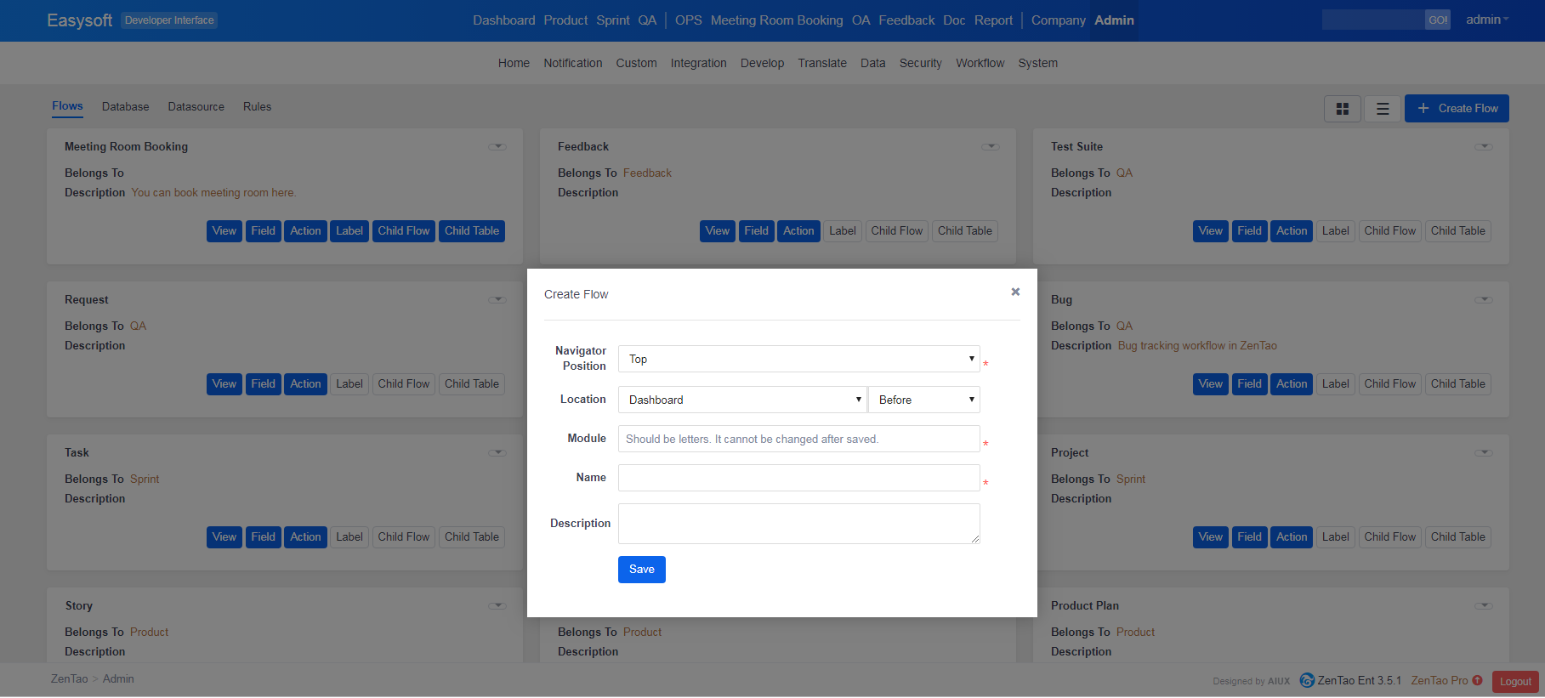Open Bug card options arrow
The height and width of the screenshot is (698, 1545).
1484,300
